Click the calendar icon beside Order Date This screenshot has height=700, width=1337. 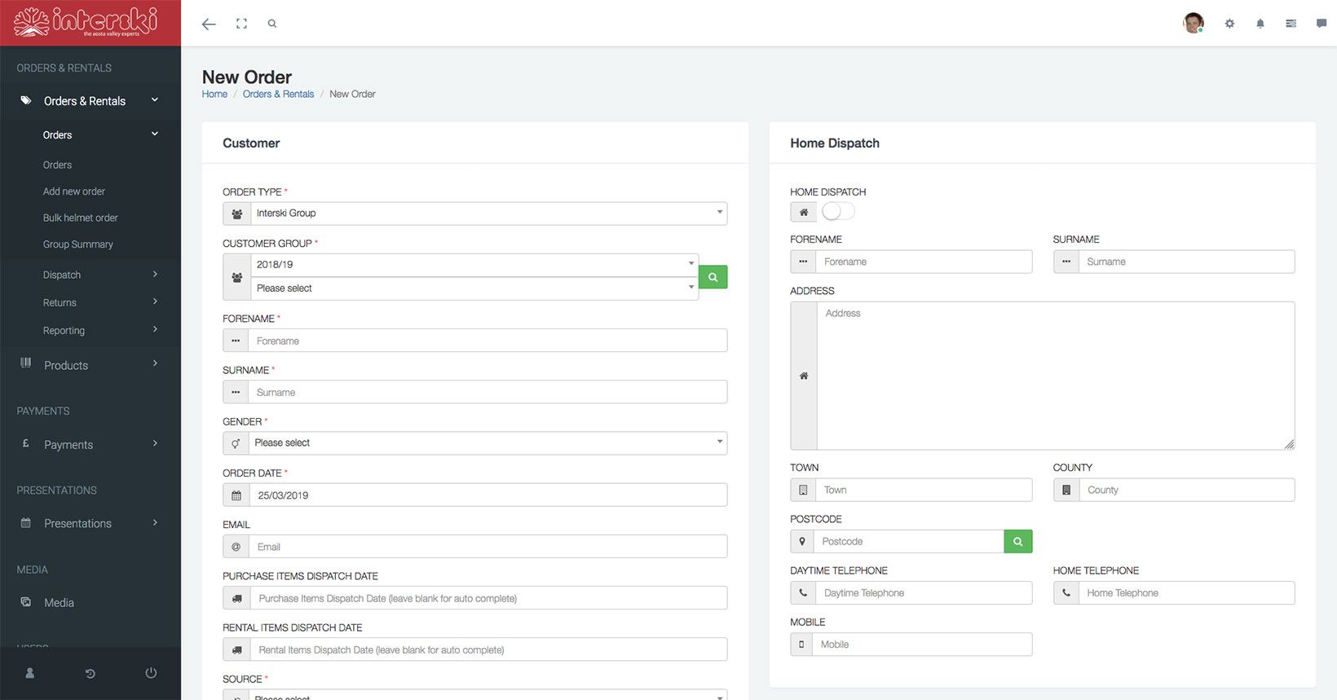coord(236,495)
